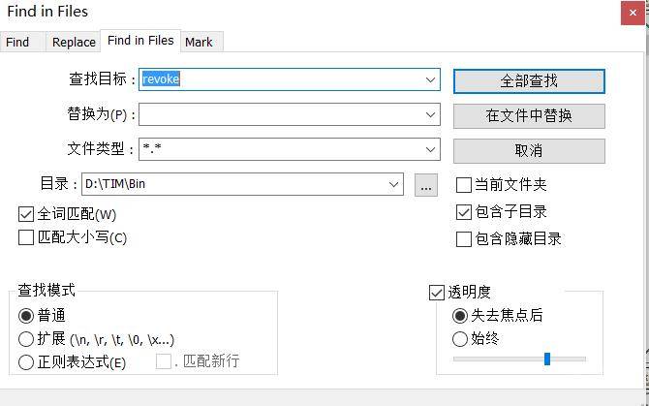Select the 扩展 search mode radio button
The width and height of the screenshot is (649, 406).
[26, 339]
